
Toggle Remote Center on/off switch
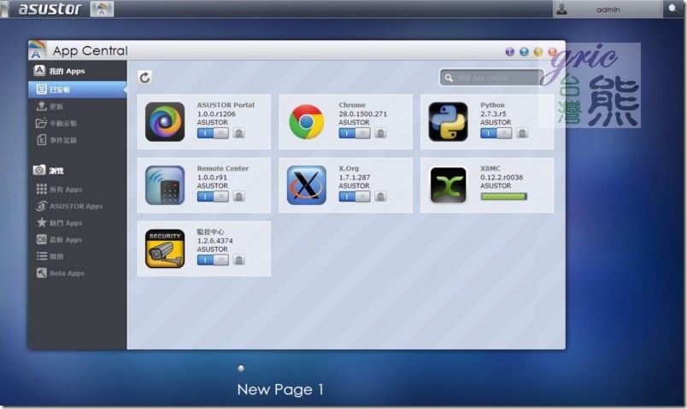pos(213,196)
